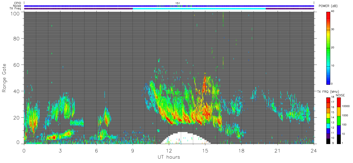Click the CPID value 151
Image resolution: width=353 pixels, height=163 pixels.
pyautogui.click(x=178, y=3)
